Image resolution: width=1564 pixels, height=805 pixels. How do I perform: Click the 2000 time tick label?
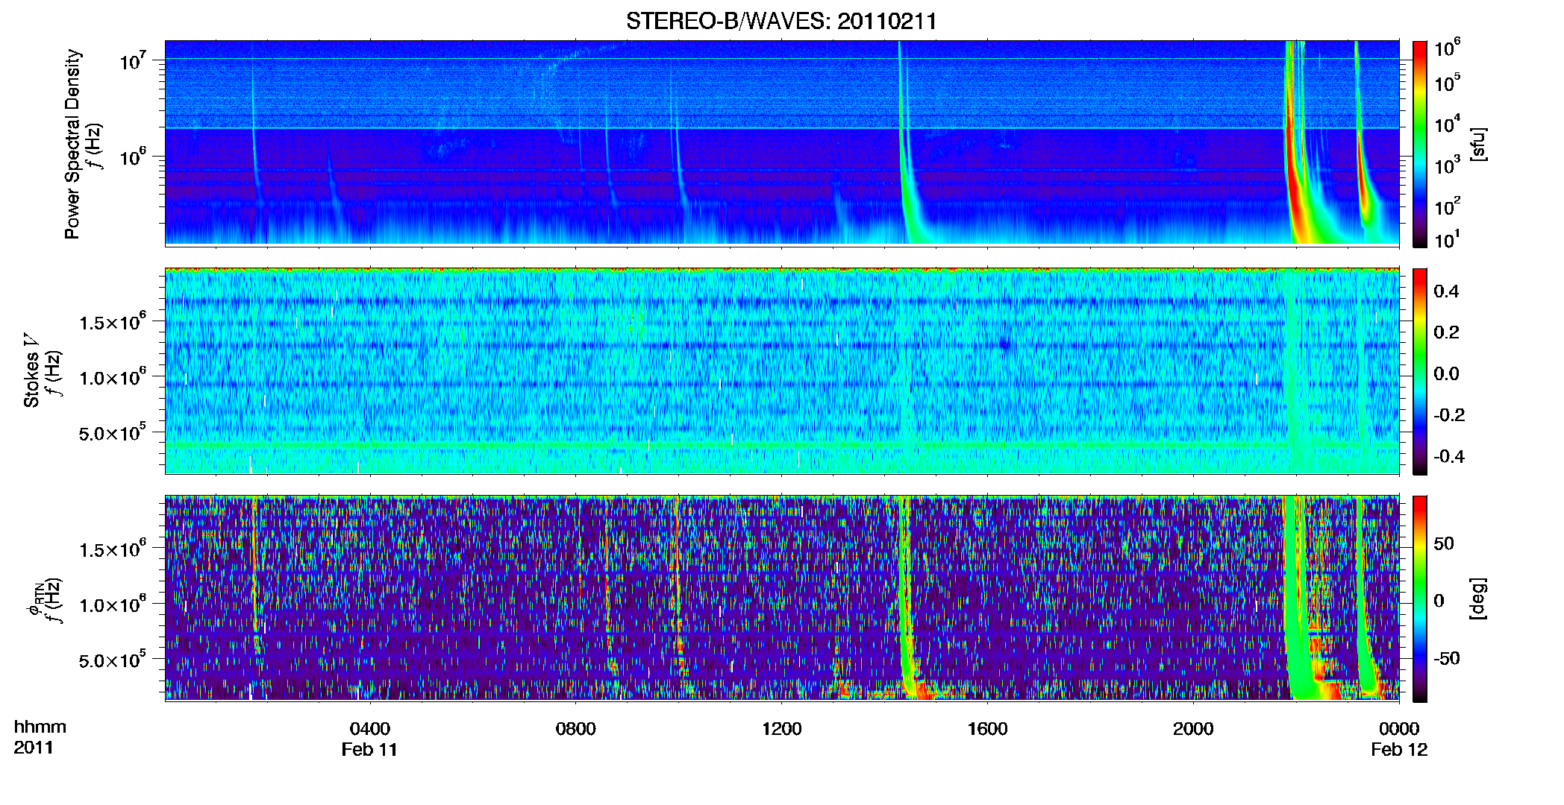[1193, 728]
